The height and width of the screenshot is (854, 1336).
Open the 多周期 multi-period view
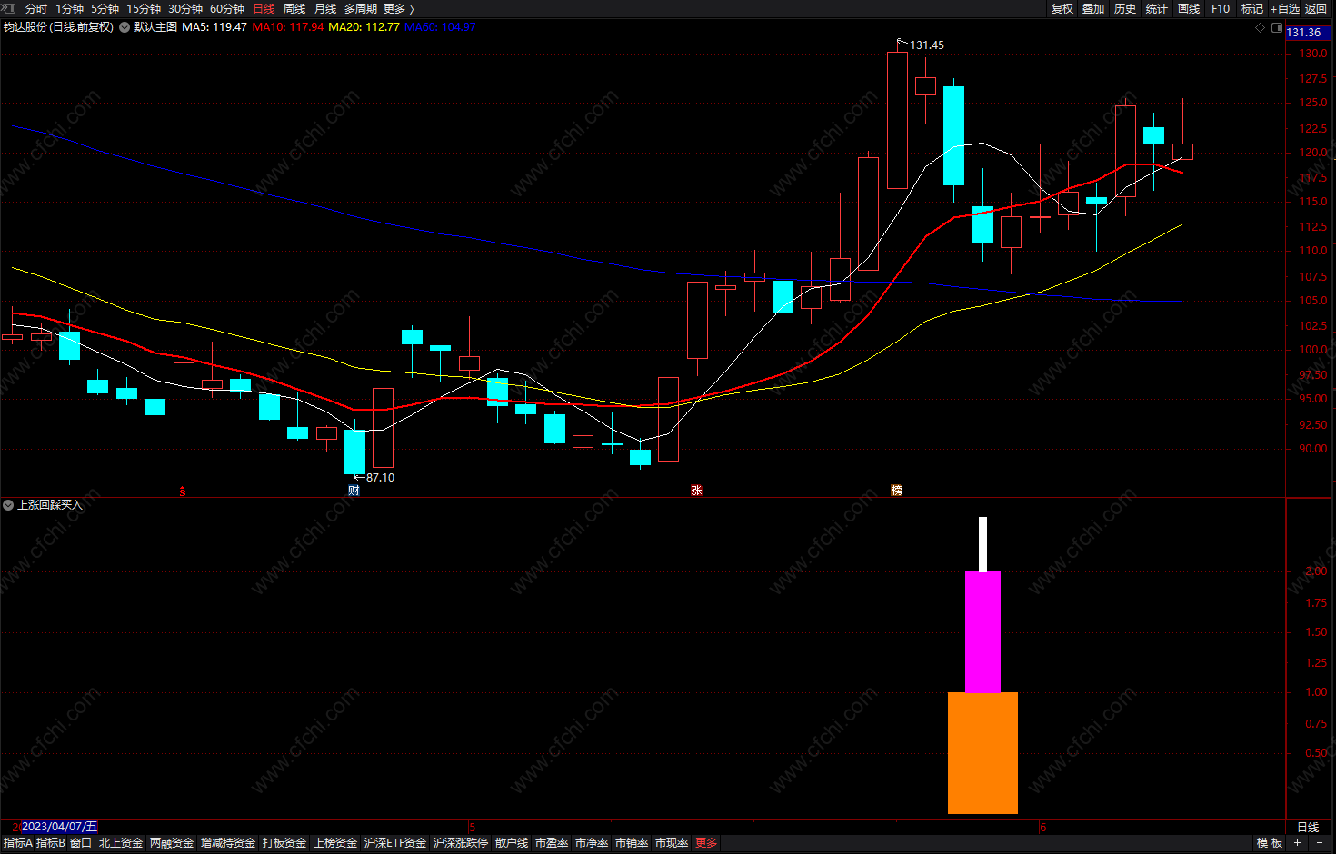361,8
